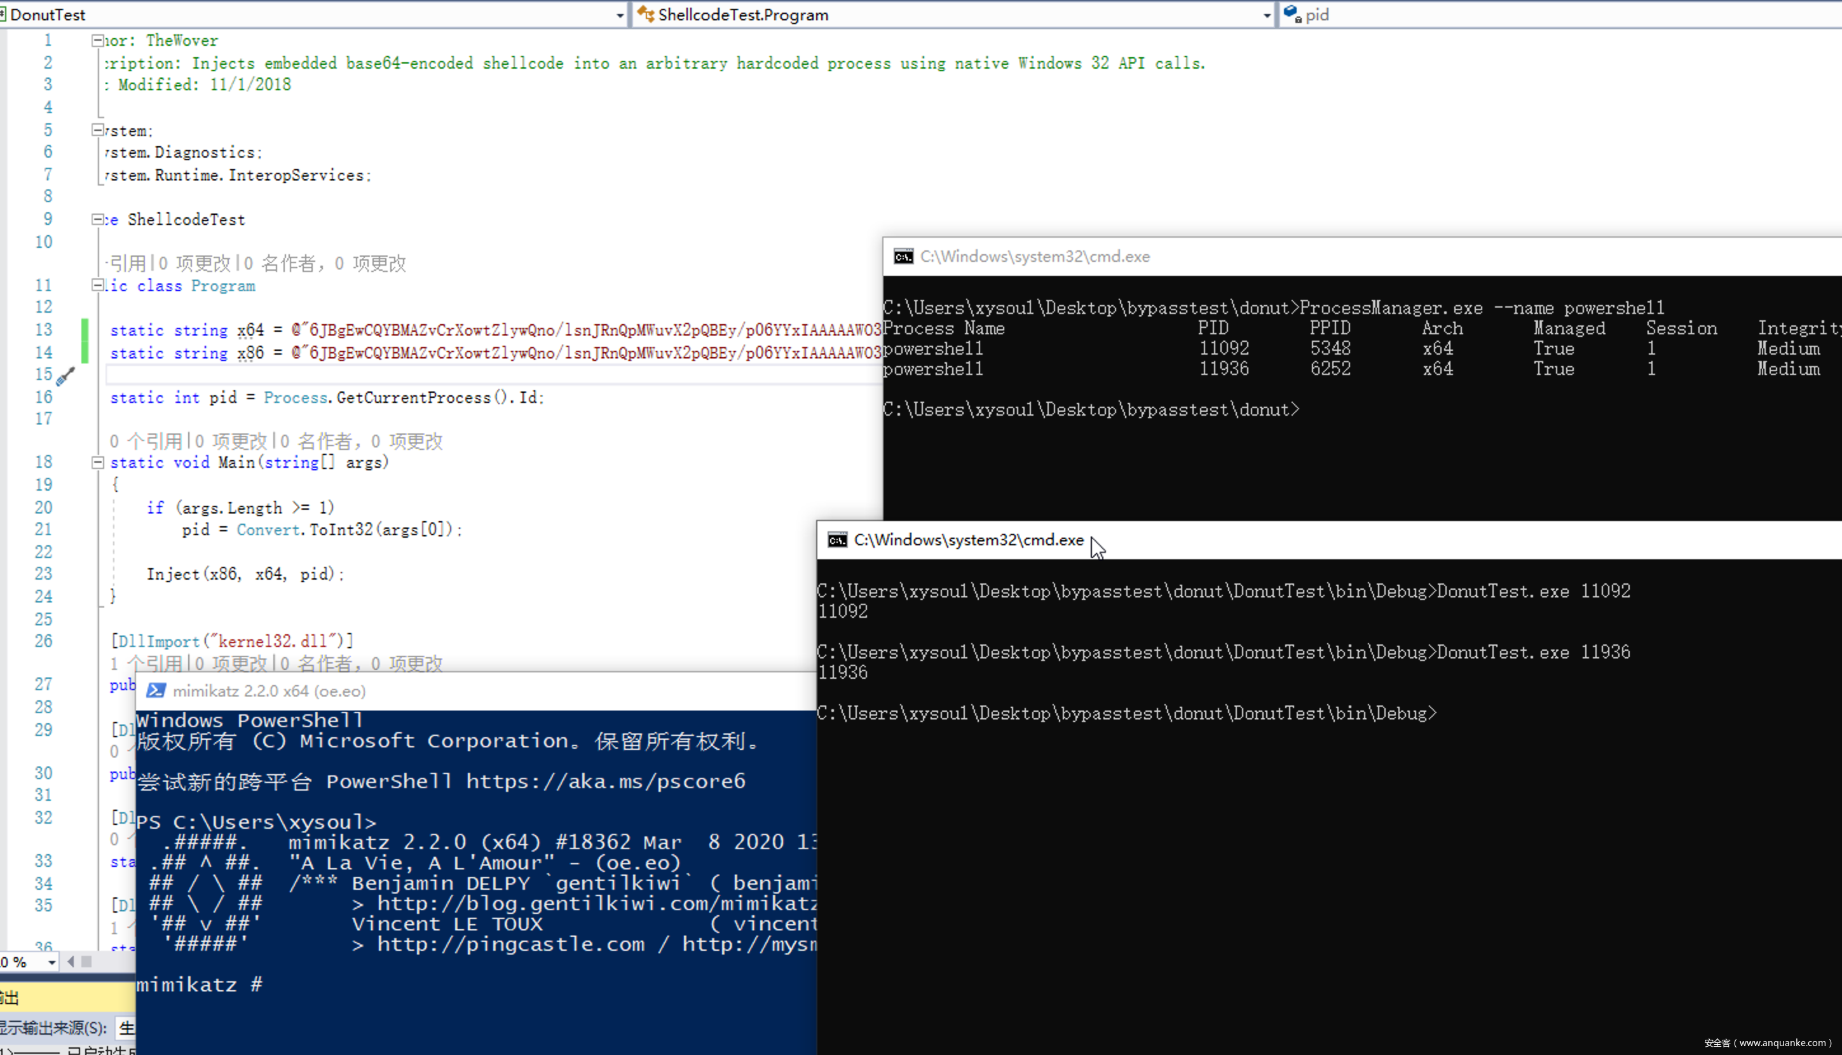Click cmd icon of DonutTest.exe console window
Screen dimensions: 1842x1055
click(x=837, y=540)
